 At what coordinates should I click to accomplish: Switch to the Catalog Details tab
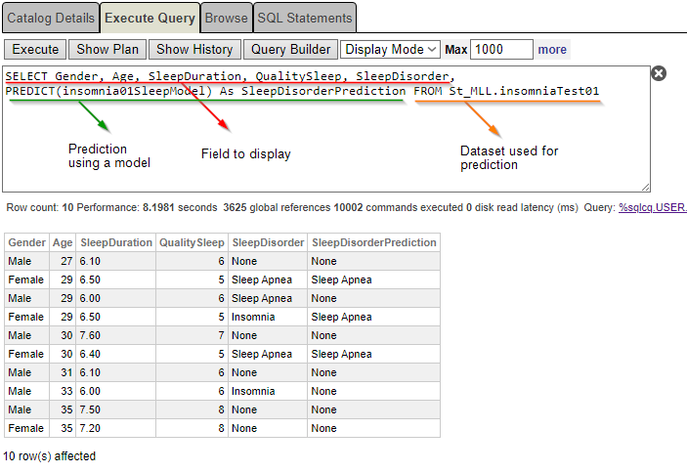point(50,18)
